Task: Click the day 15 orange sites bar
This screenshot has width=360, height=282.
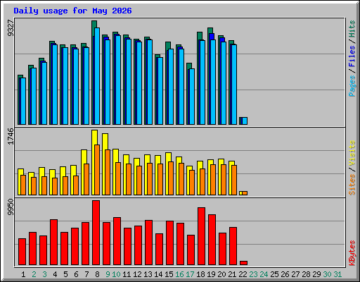Action: click(x=171, y=178)
